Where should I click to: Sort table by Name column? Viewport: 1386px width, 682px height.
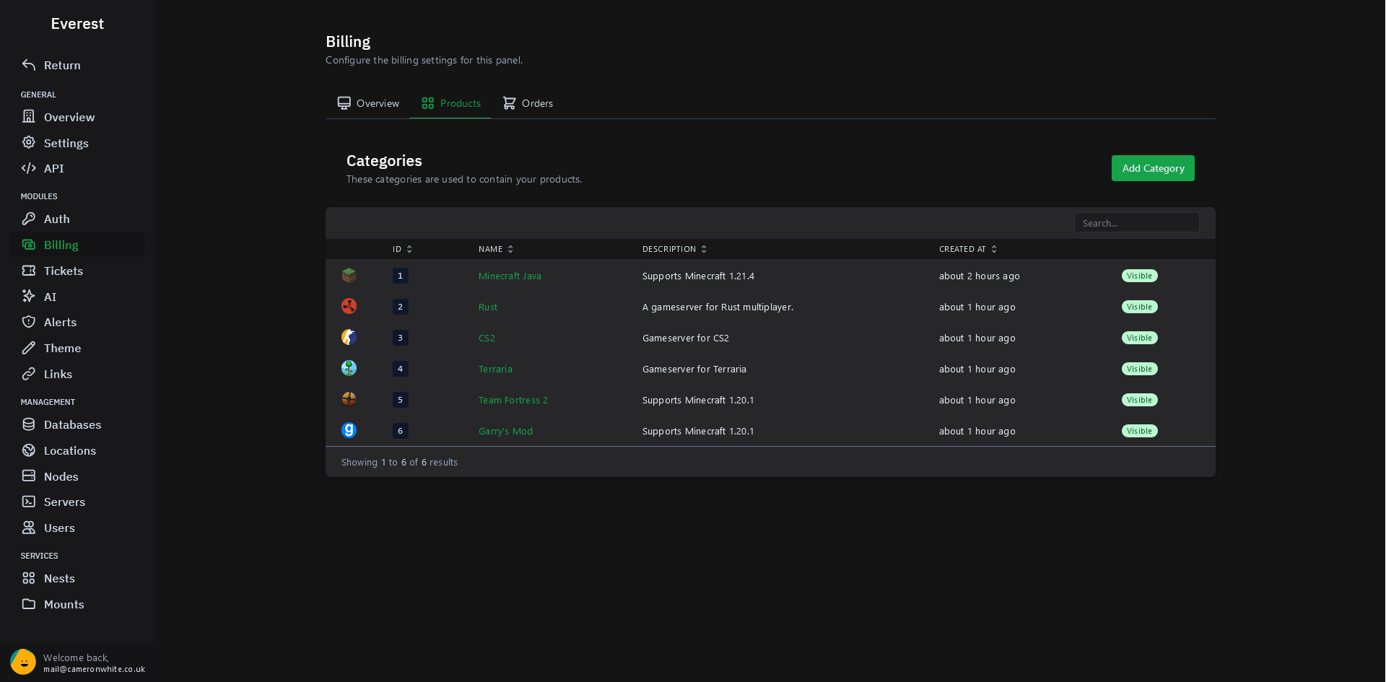(496, 249)
